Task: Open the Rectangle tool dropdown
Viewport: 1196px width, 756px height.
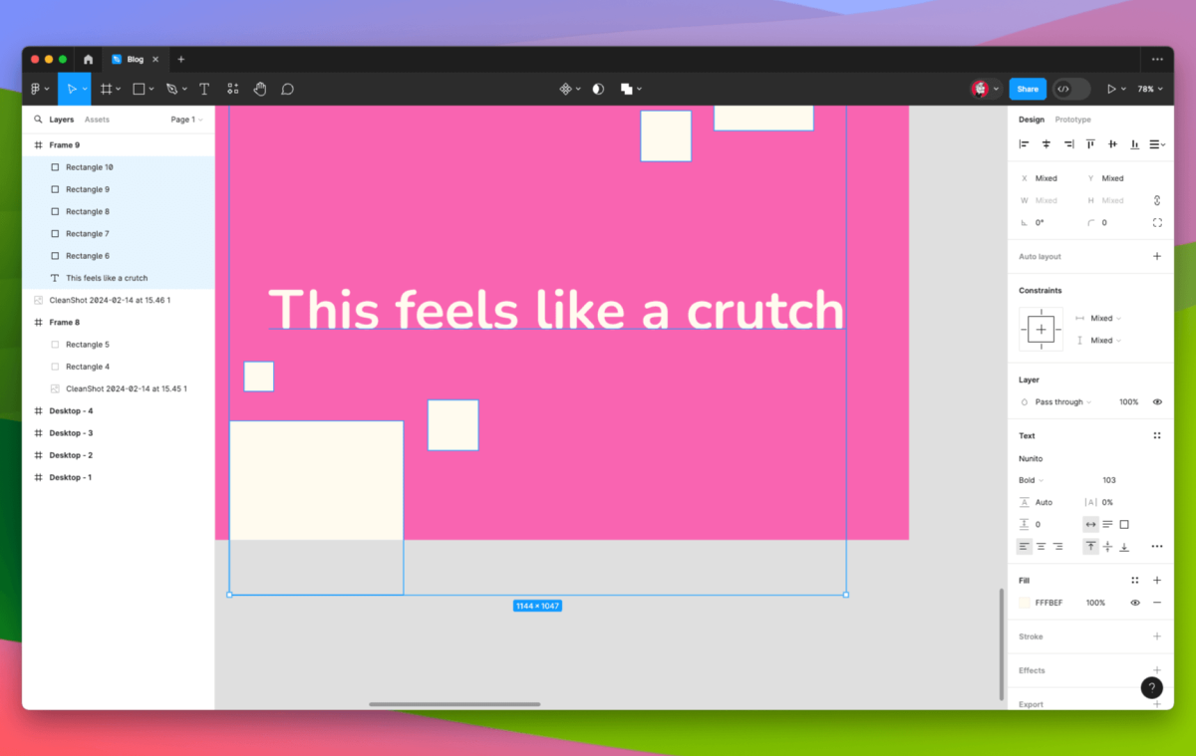Action: click(x=150, y=89)
